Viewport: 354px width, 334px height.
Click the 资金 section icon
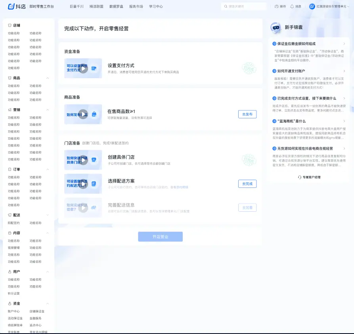coord(10,303)
